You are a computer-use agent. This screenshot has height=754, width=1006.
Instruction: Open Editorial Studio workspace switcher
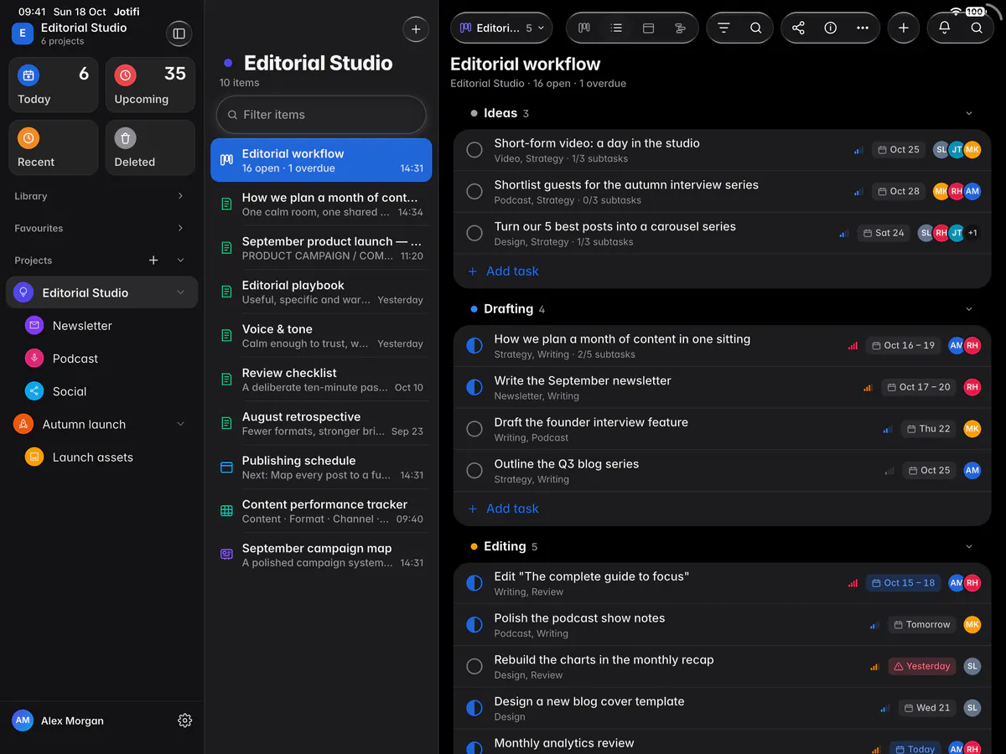(x=70, y=34)
